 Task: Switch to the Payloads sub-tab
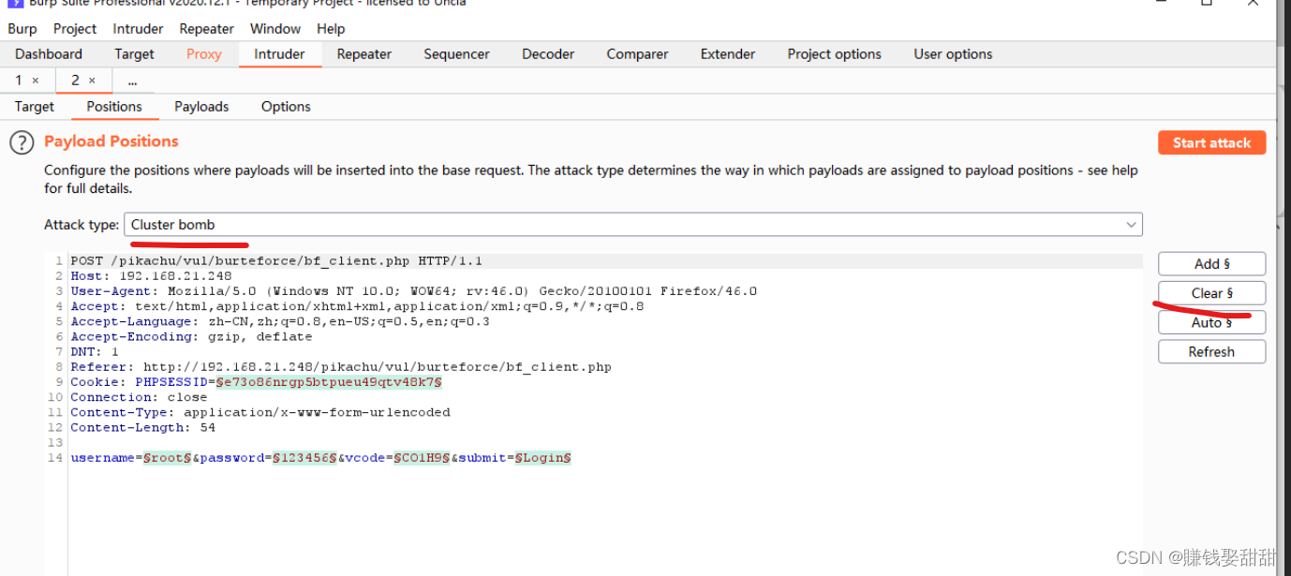pos(201,107)
